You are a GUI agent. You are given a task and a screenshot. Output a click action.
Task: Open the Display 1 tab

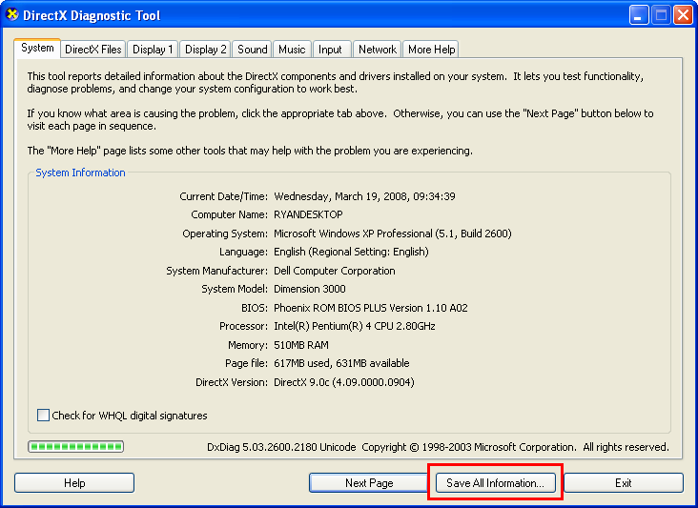point(153,50)
